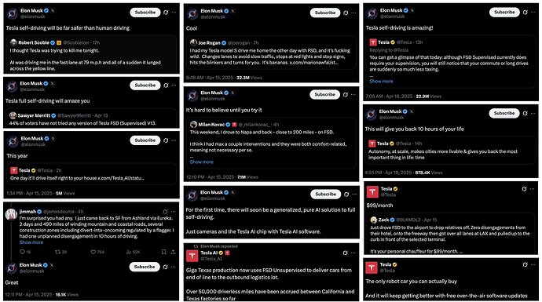Screen dimensions: 542x302
Task: Open more options on 'This year' tweet
Action: pos(174,140)
